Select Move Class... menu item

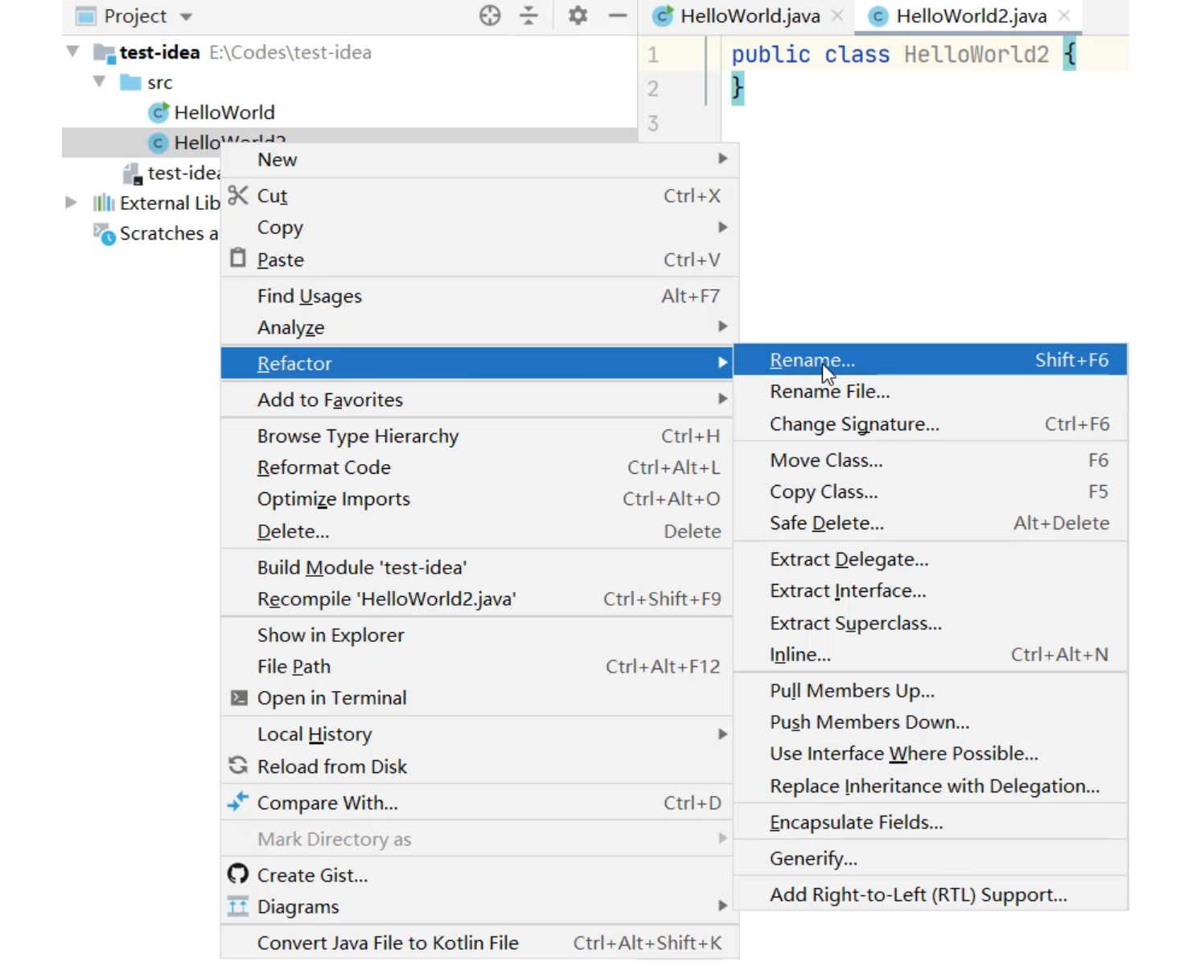point(931,460)
